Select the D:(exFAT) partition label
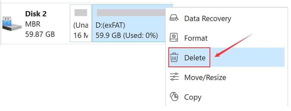This screenshot has height=111, width=291. [110, 25]
